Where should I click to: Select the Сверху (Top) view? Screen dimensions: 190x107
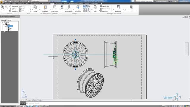(x=22, y=7)
